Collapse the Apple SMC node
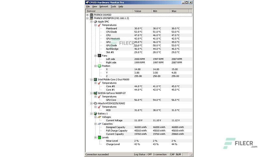 click(91, 22)
